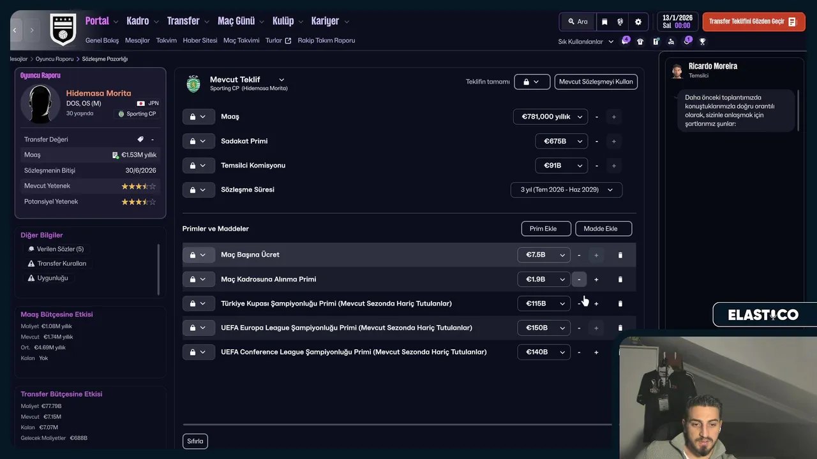Click the globe icon in top toolbar
The height and width of the screenshot is (459, 817).
pyautogui.click(x=620, y=22)
